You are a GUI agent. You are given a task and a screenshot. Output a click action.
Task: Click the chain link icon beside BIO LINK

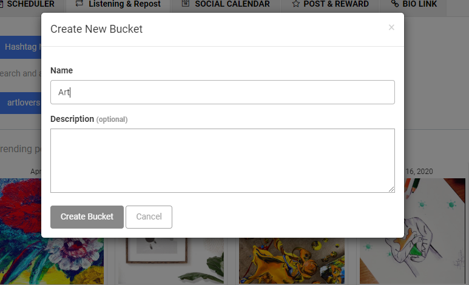click(x=395, y=4)
